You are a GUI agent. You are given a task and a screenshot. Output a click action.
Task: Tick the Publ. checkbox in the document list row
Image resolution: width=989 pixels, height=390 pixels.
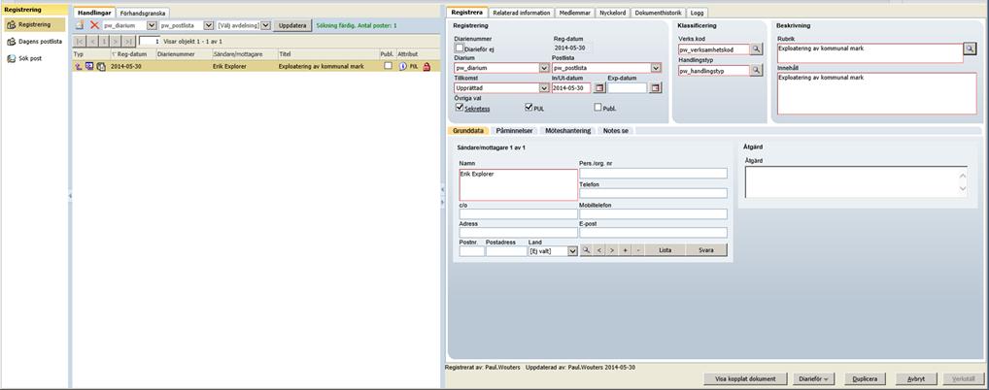coord(388,66)
